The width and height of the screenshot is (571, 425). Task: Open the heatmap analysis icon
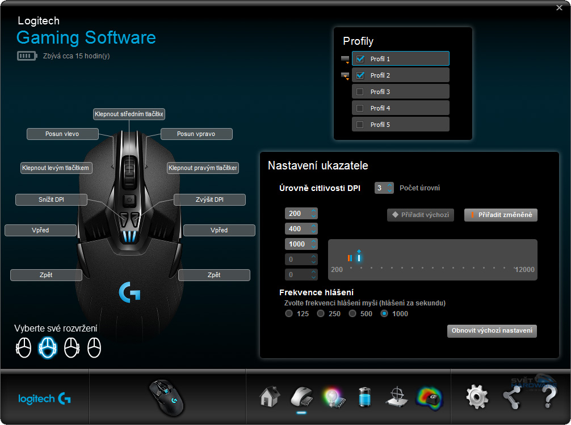click(430, 397)
